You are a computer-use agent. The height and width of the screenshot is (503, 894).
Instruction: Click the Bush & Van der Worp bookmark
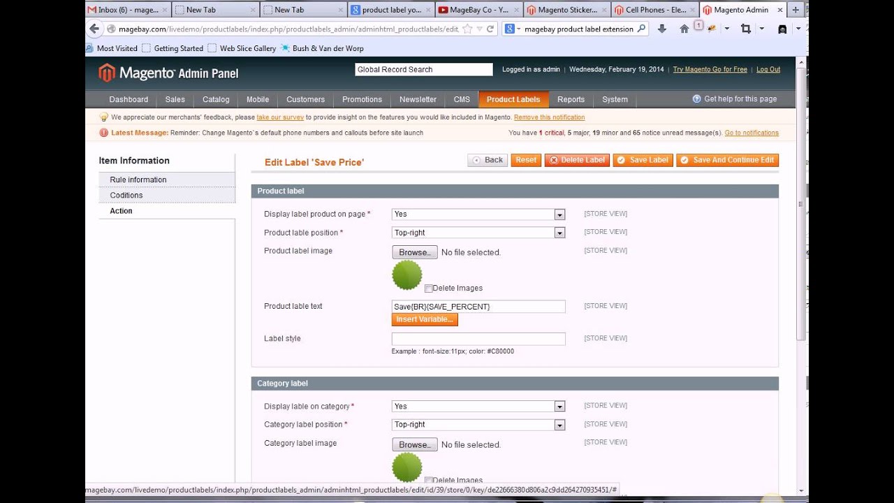click(x=322, y=48)
